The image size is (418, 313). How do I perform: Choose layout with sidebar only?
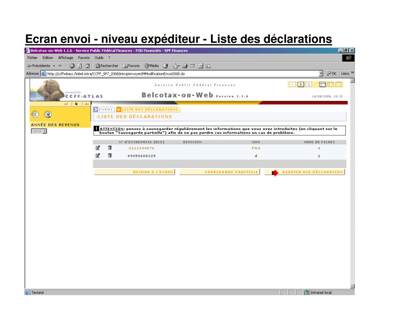pos(331,84)
